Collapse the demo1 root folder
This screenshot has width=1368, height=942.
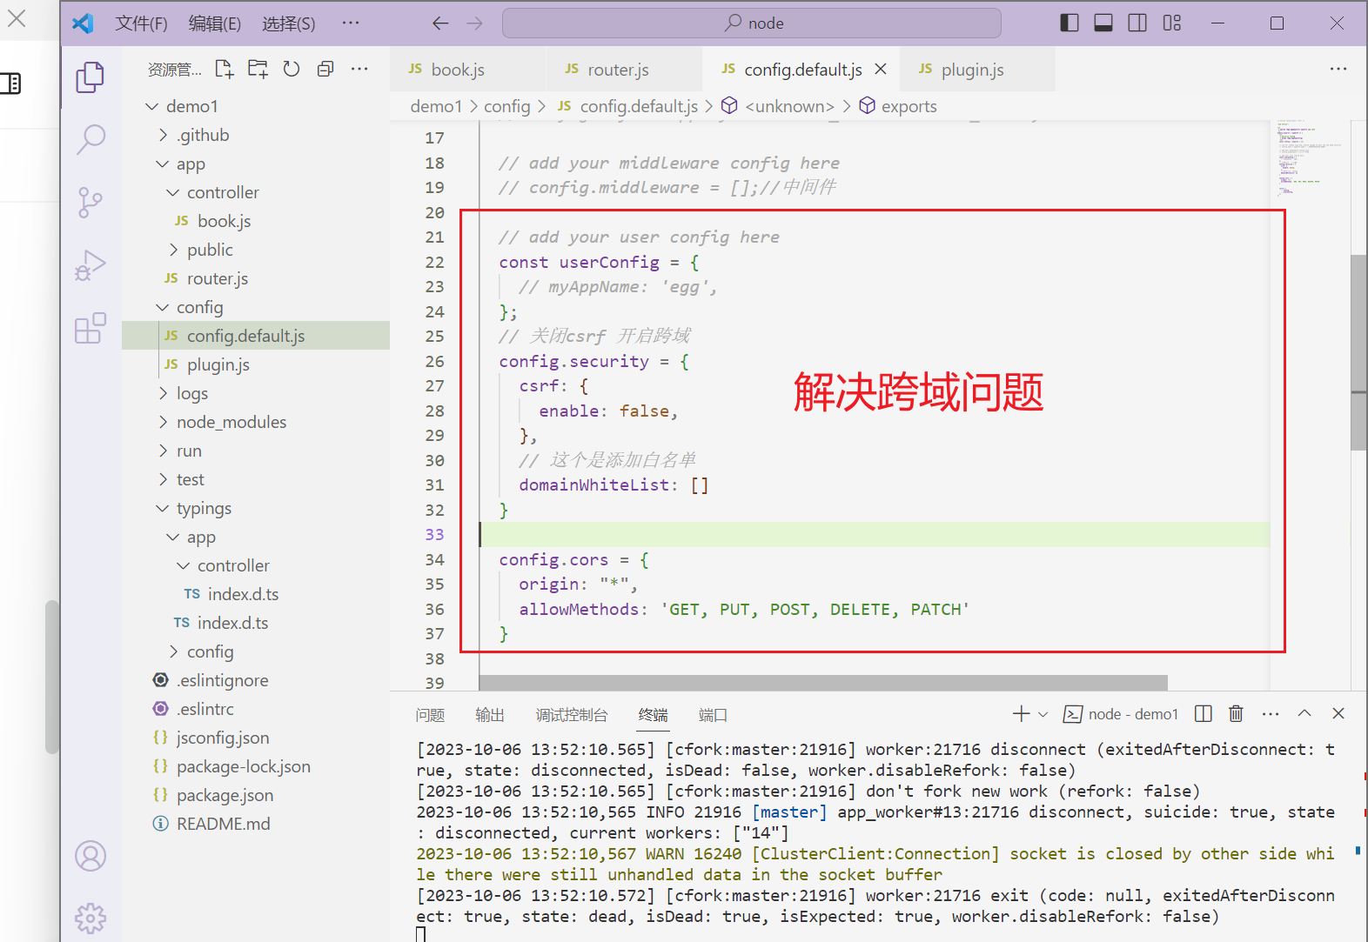coord(151,106)
